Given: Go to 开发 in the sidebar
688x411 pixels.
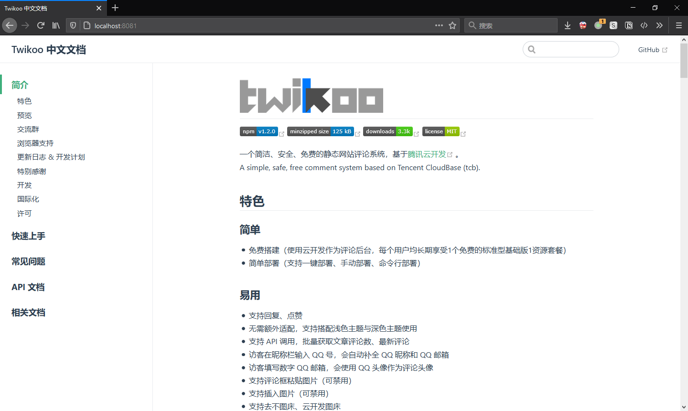Looking at the screenshot, I should click(x=24, y=185).
